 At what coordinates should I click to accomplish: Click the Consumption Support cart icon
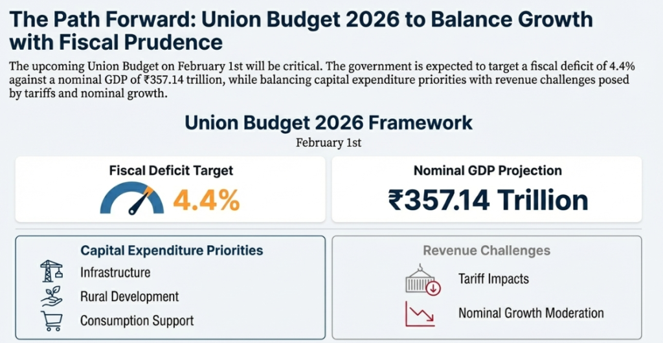tap(51, 320)
